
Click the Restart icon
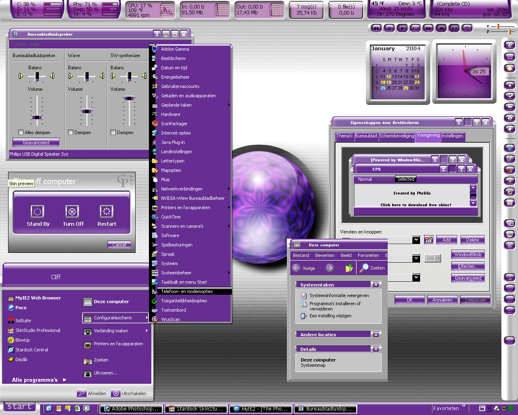coord(106,211)
